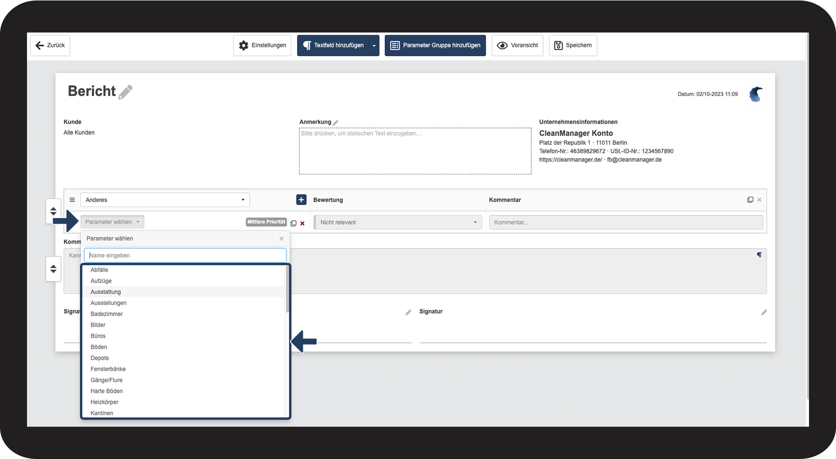Edit Anmerkung with its pencil icon

pyautogui.click(x=335, y=122)
